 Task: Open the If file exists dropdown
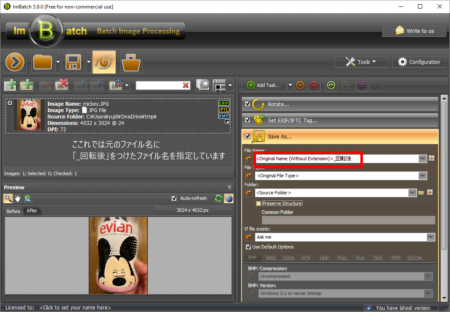[430, 237]
